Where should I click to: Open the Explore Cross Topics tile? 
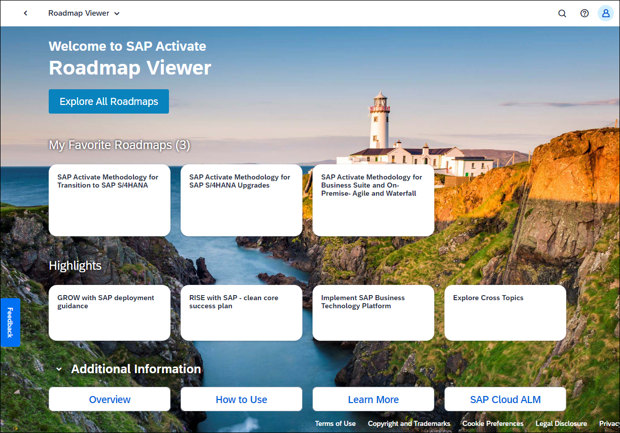pos(505,313)
